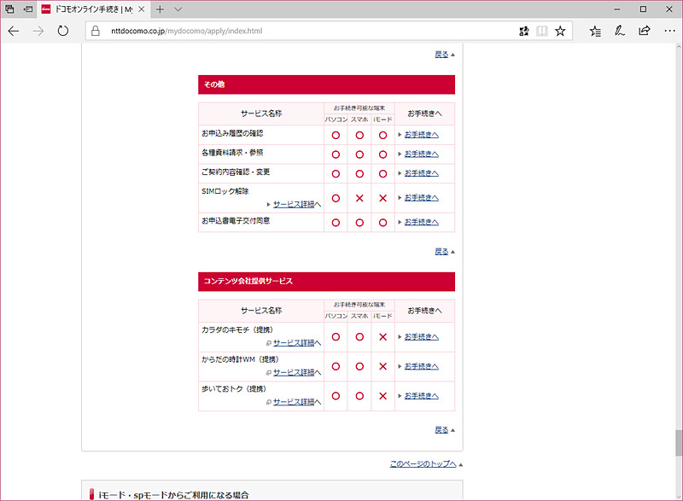683x501 pixels.
Task: Minimize the browser window
Action: tap(617, 9)
